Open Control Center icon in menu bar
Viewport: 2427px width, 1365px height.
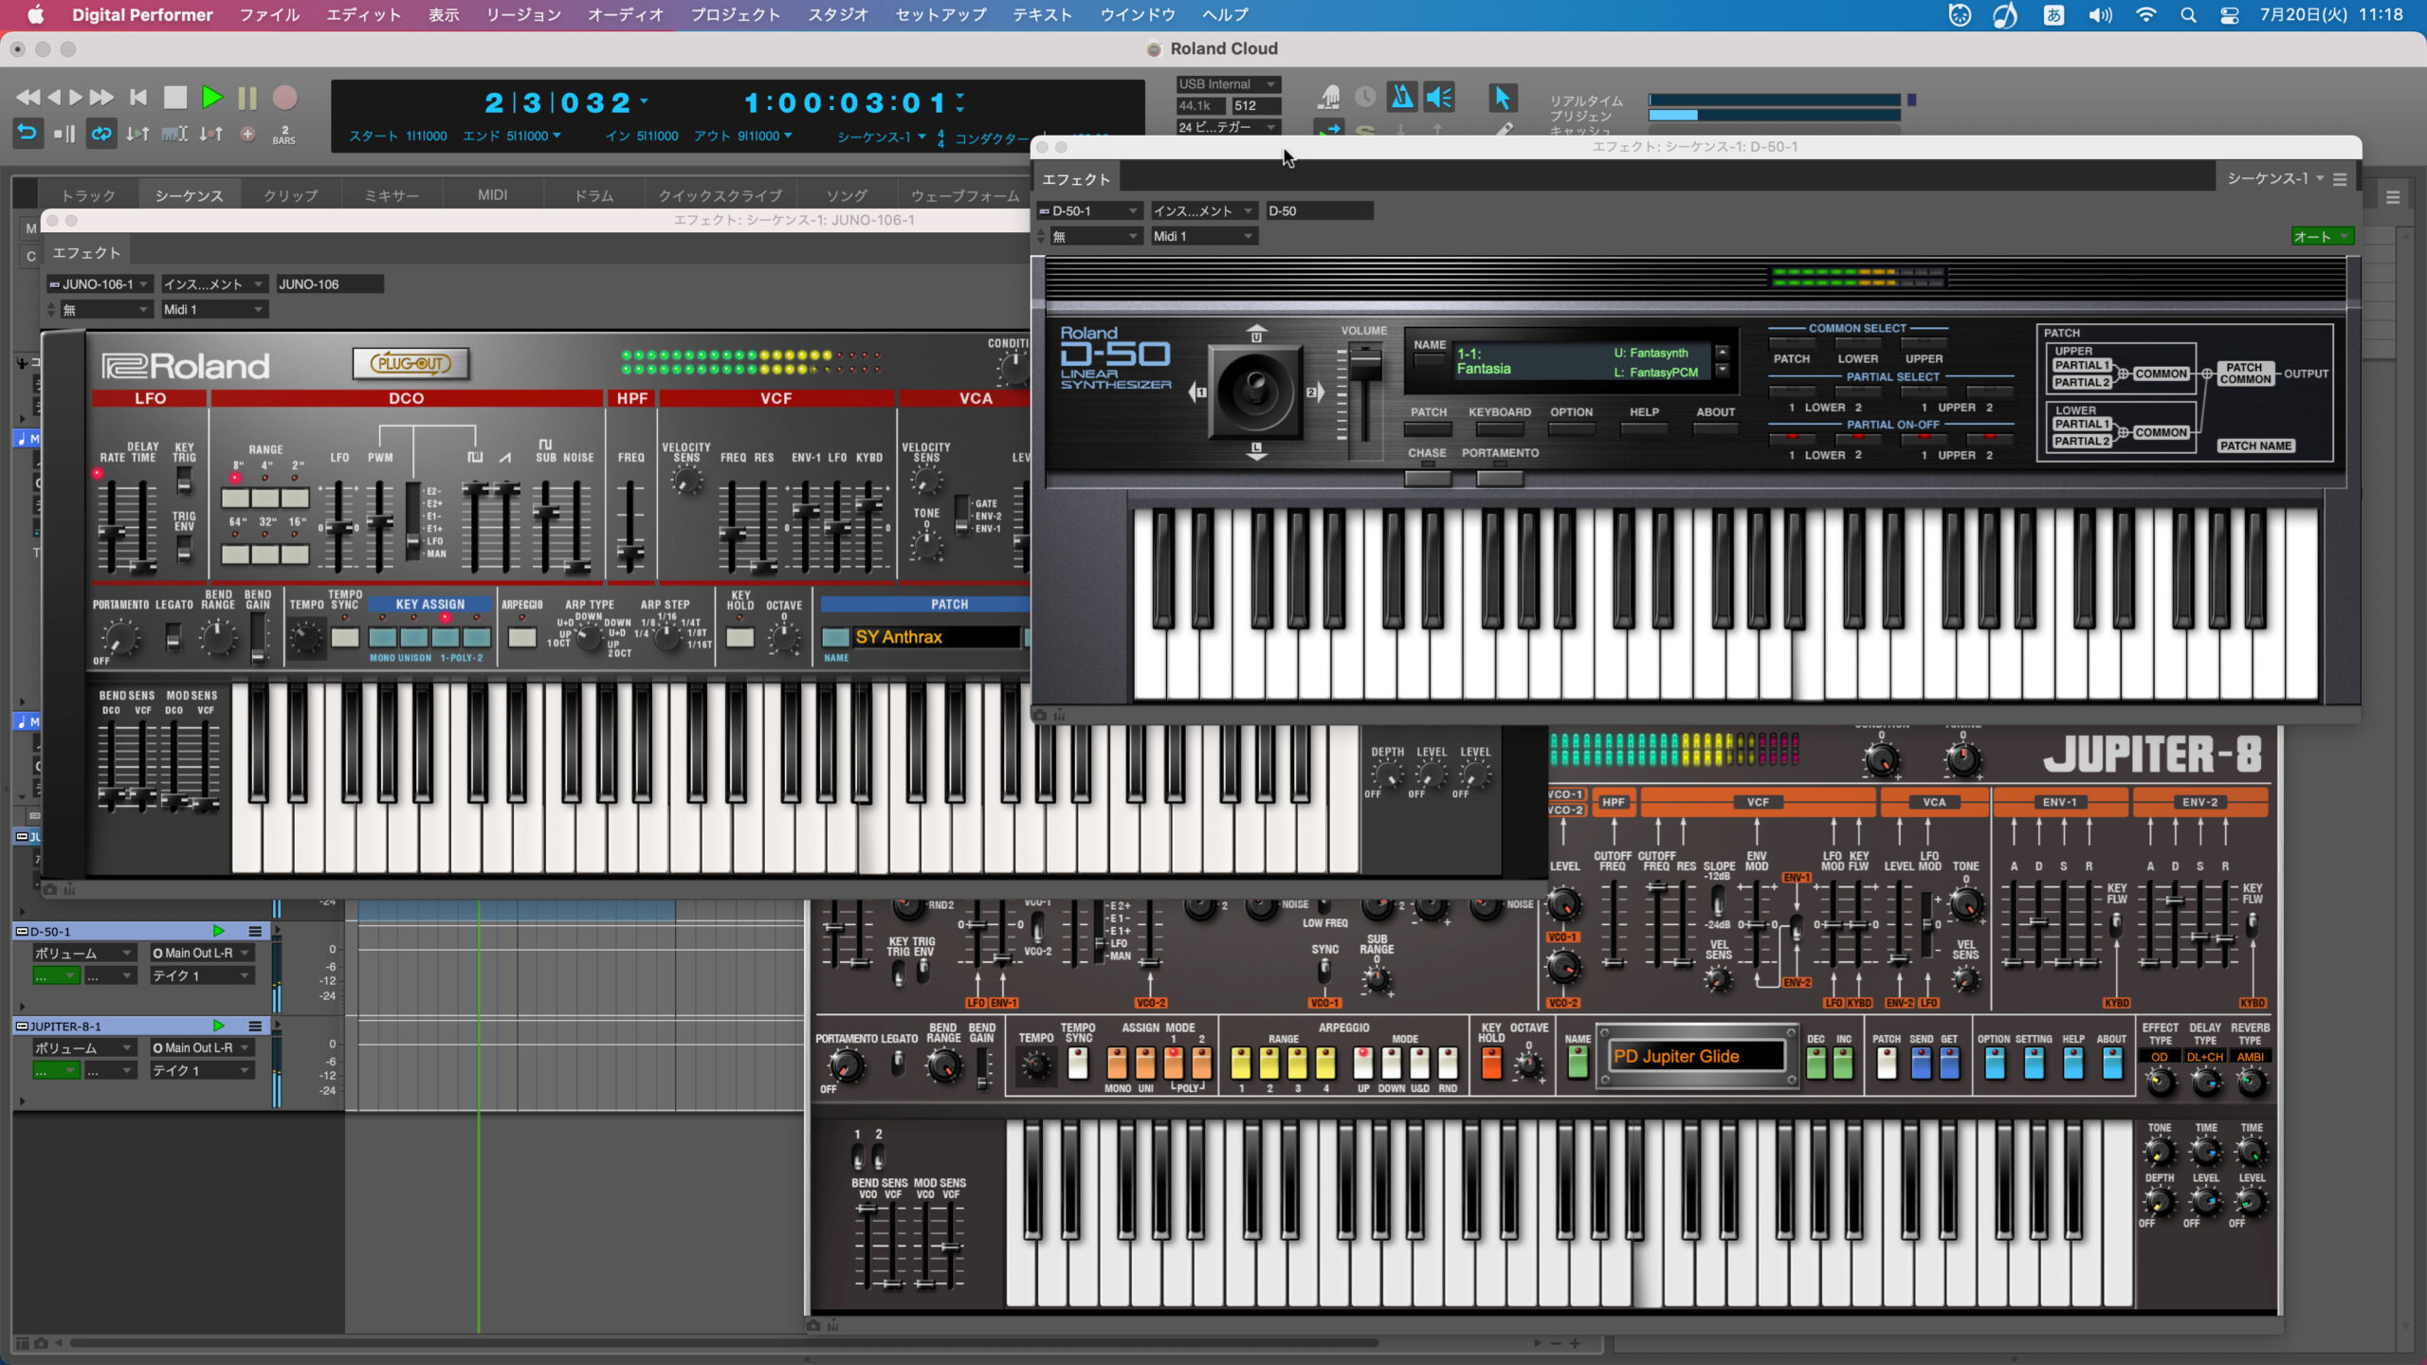tap(2230, 15)
